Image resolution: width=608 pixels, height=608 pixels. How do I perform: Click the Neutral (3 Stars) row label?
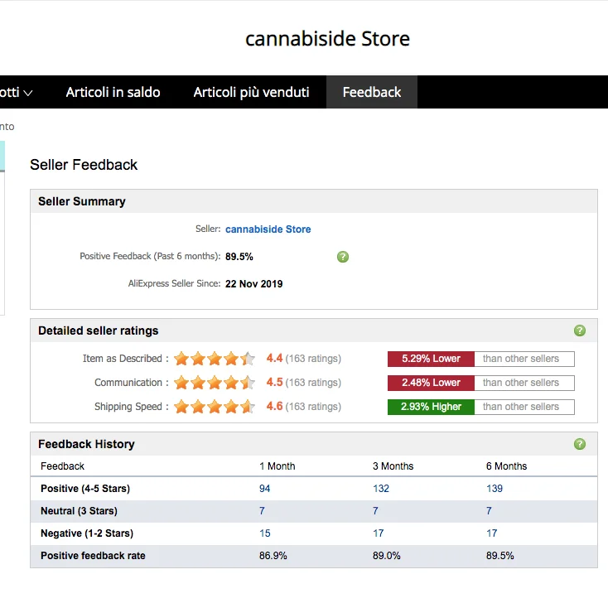click(79, 511)
